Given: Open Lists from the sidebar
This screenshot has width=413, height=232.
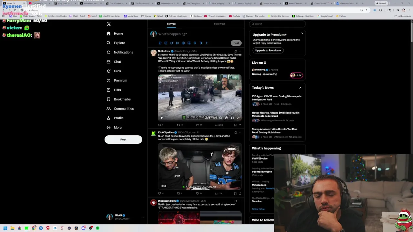Looking at the screenshot, I should pyautogui.click(x=114, y=90).
